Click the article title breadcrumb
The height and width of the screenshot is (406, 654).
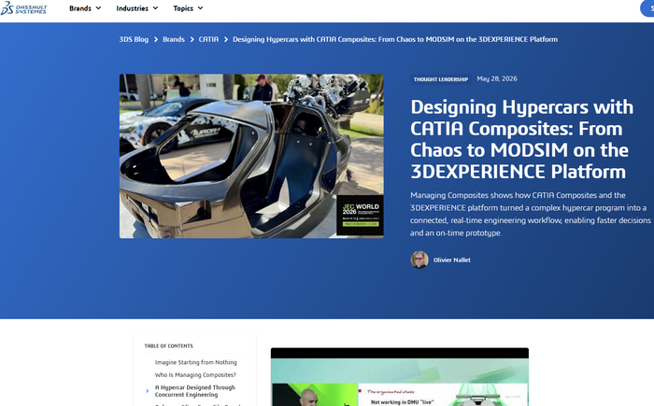point(395,39)
